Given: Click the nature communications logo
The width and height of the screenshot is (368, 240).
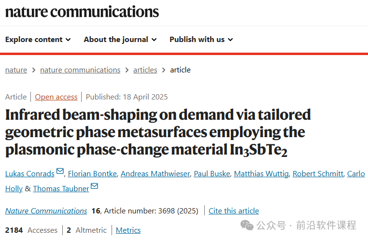Looking at the screenshot, I should [82, 12].
